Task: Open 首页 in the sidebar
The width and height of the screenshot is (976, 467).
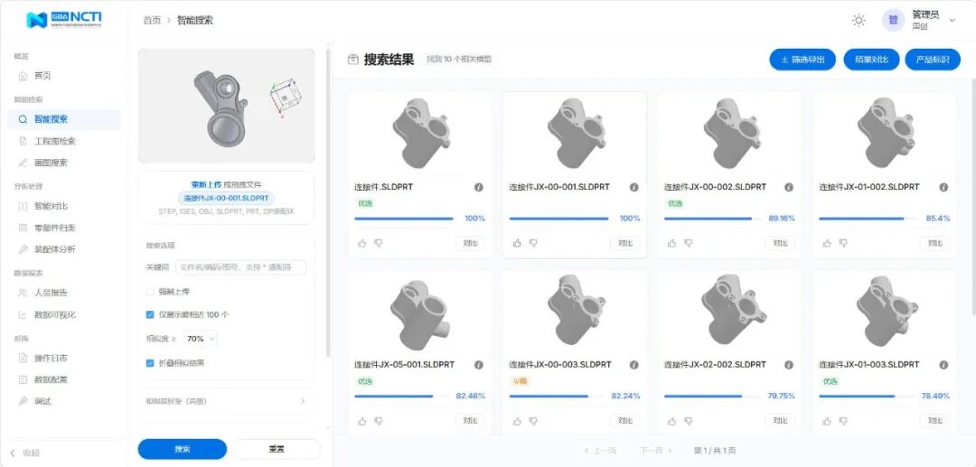Action: coord(63,76)
